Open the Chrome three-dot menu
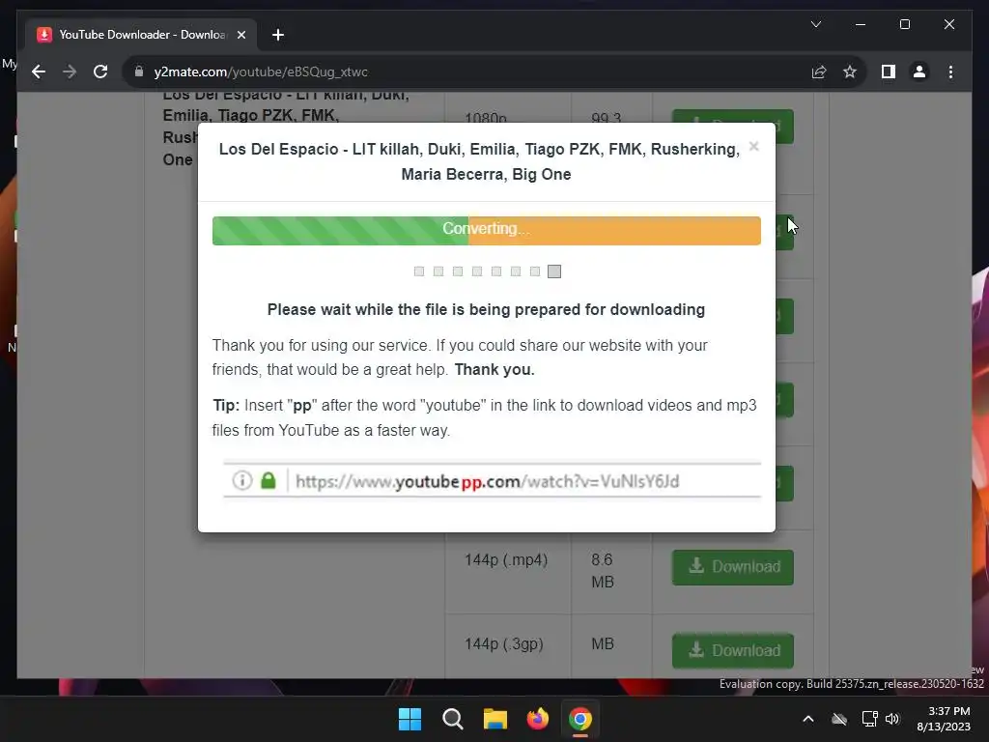Image resolution: width=989 pixels, height=742 pixels. point(950,71)
